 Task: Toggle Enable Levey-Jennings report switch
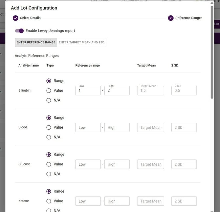pos(19,31)
